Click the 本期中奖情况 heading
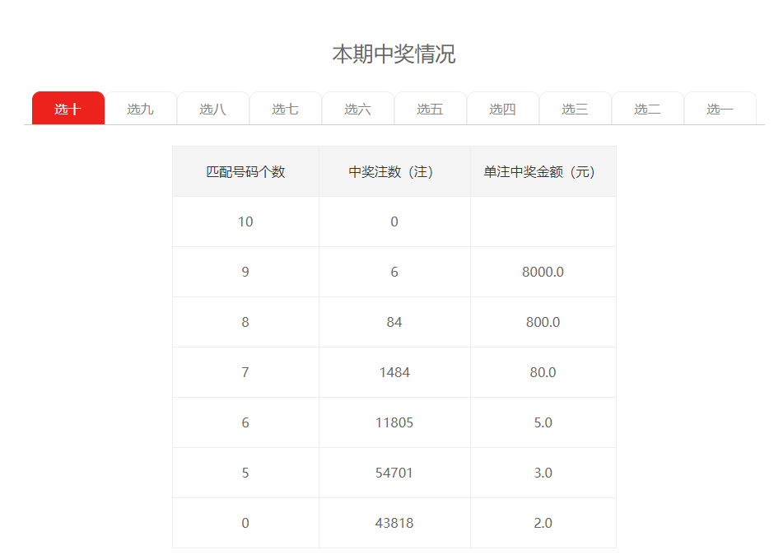The width and height of the screenshot is (783, 555). pyautogui.click(x=394, y=54)
